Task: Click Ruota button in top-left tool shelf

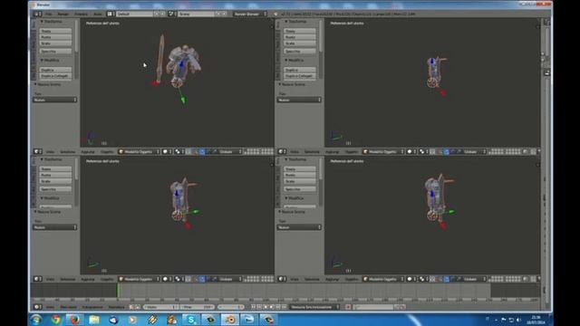Action: click(55, 37)
